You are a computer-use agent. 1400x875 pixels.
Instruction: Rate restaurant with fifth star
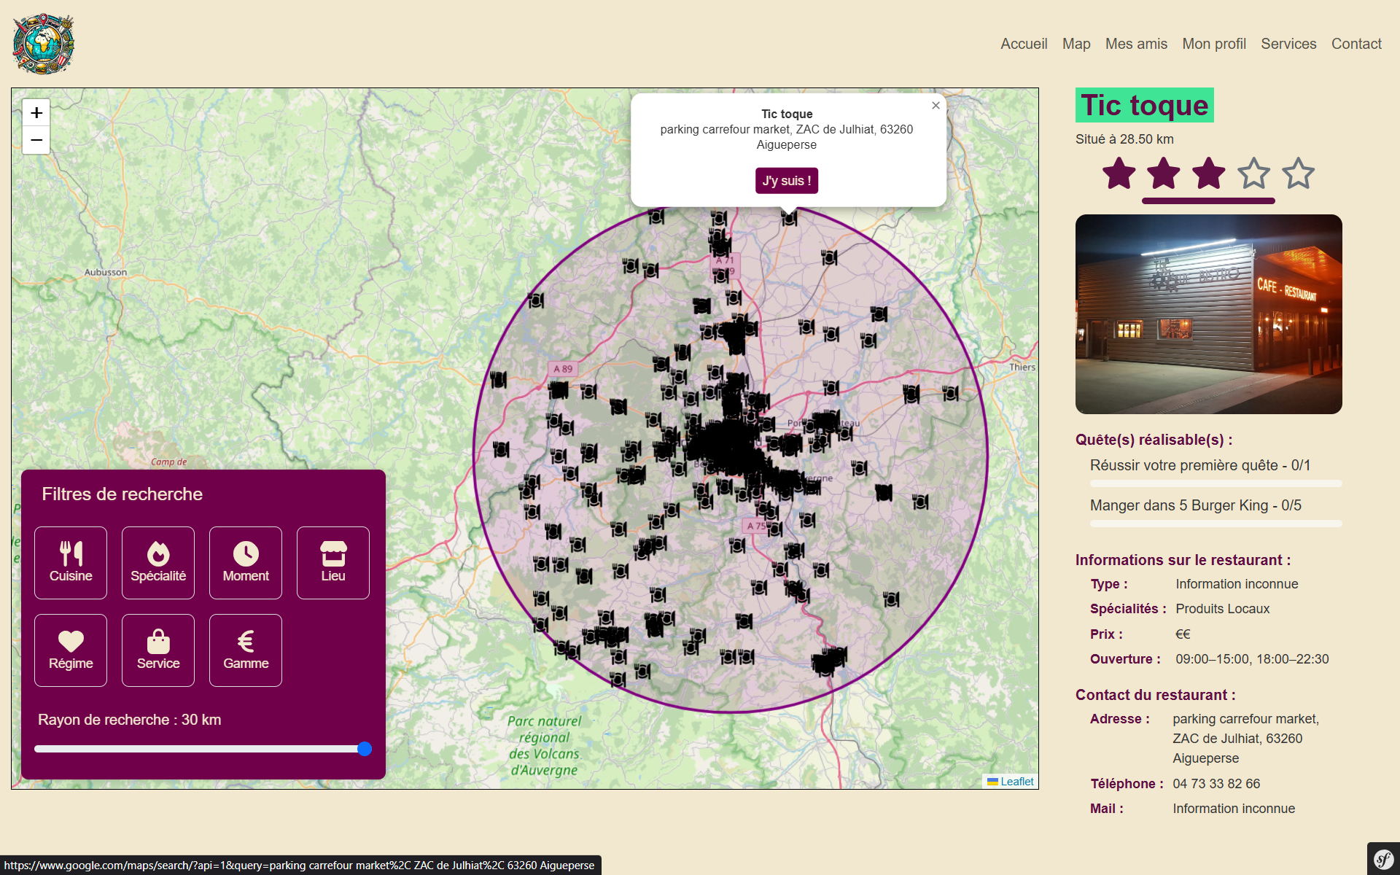coord(1298,174)
